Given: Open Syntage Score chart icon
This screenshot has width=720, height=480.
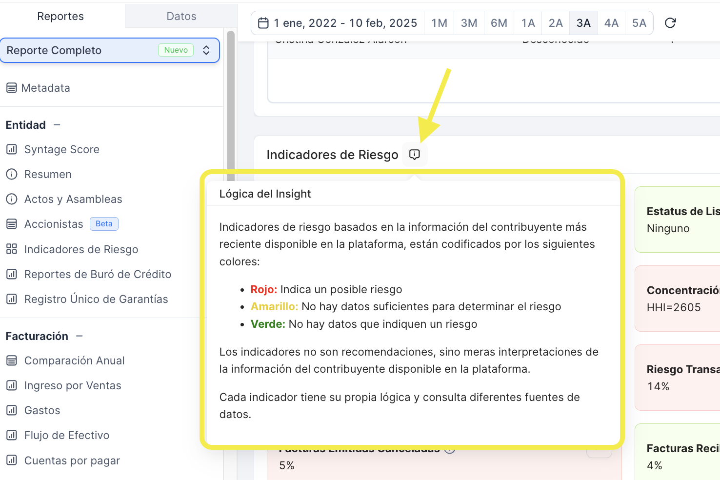Looking at the screenshot, I should click(12, 149).
